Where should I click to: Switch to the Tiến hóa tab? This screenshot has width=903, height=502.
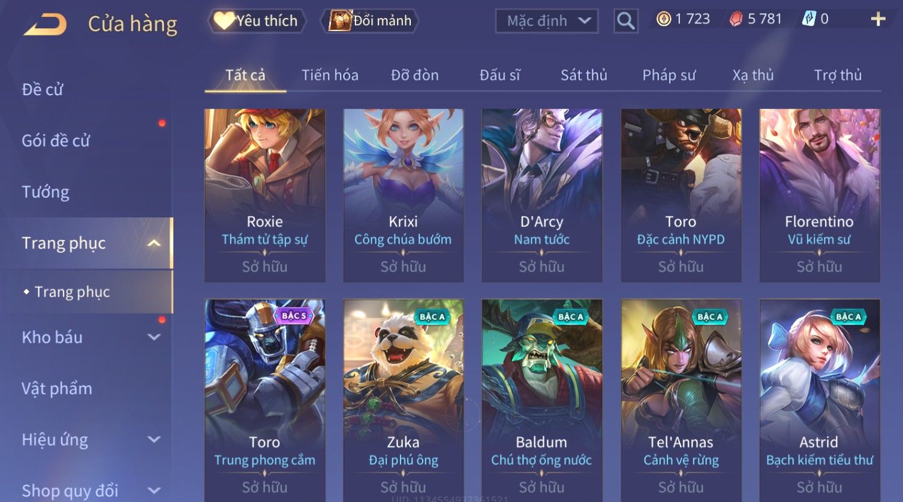click(x=330, y=75)
